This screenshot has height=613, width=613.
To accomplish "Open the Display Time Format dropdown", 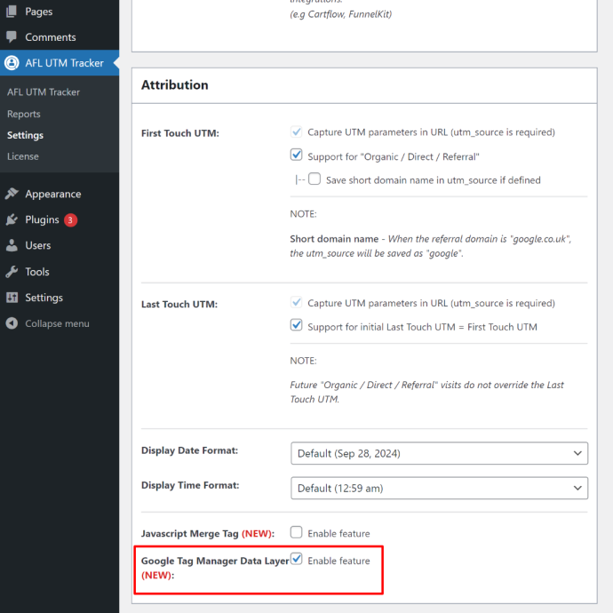I will (439, 488).
